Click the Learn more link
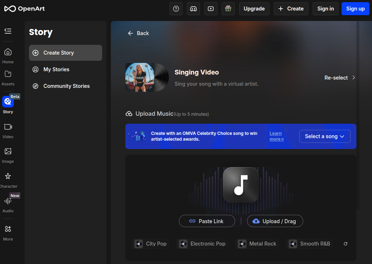Image resolution: width=372 pixels, height=264 pixels. [x=276, y=136]
